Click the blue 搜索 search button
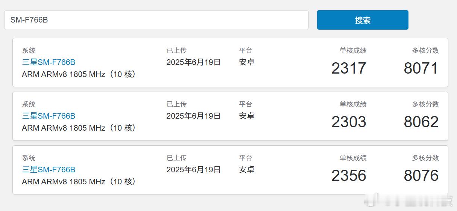This screenshot has width=457, height=211. point(363,20)
